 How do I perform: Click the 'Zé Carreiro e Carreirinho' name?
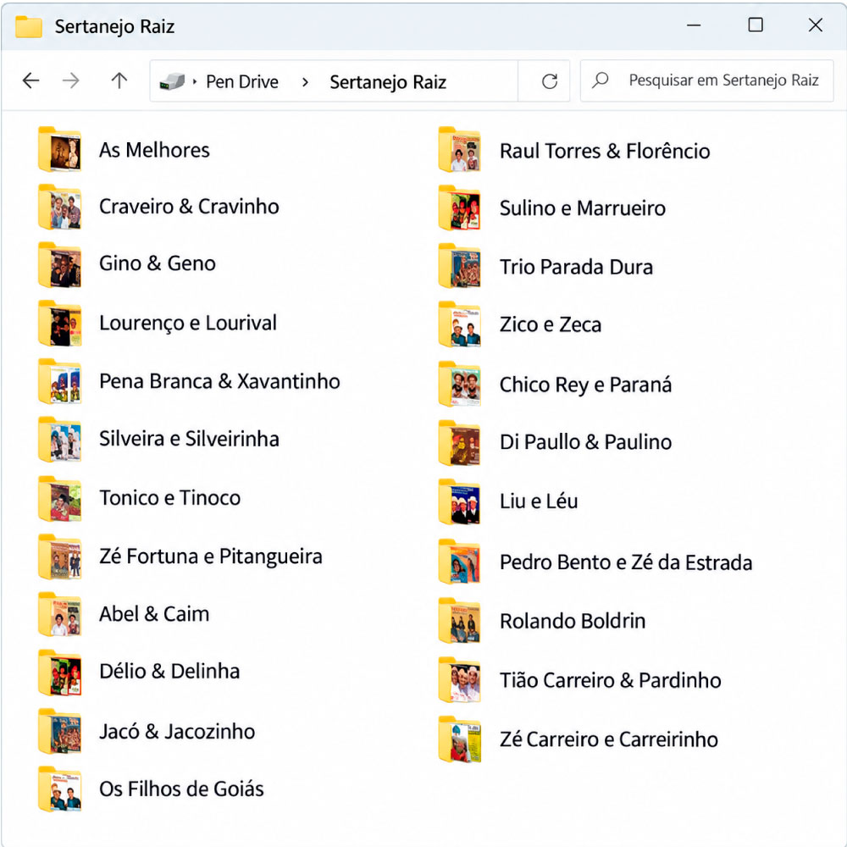click(x=609, y=739)
